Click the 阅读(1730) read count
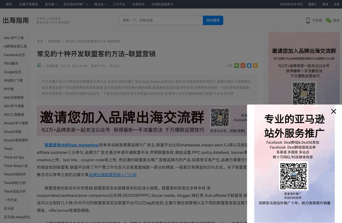Viewport: 342px width, 223px height. click(98, 66)
